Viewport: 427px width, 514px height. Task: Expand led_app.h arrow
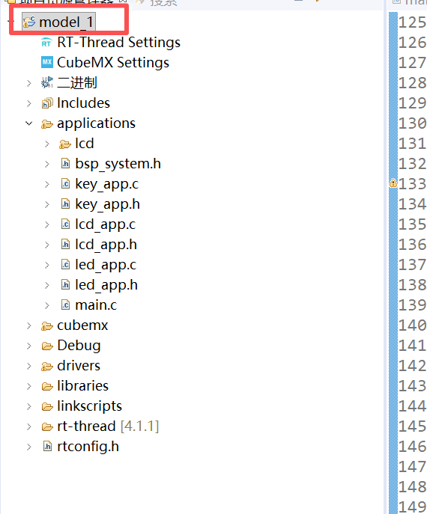click(47, 285)
